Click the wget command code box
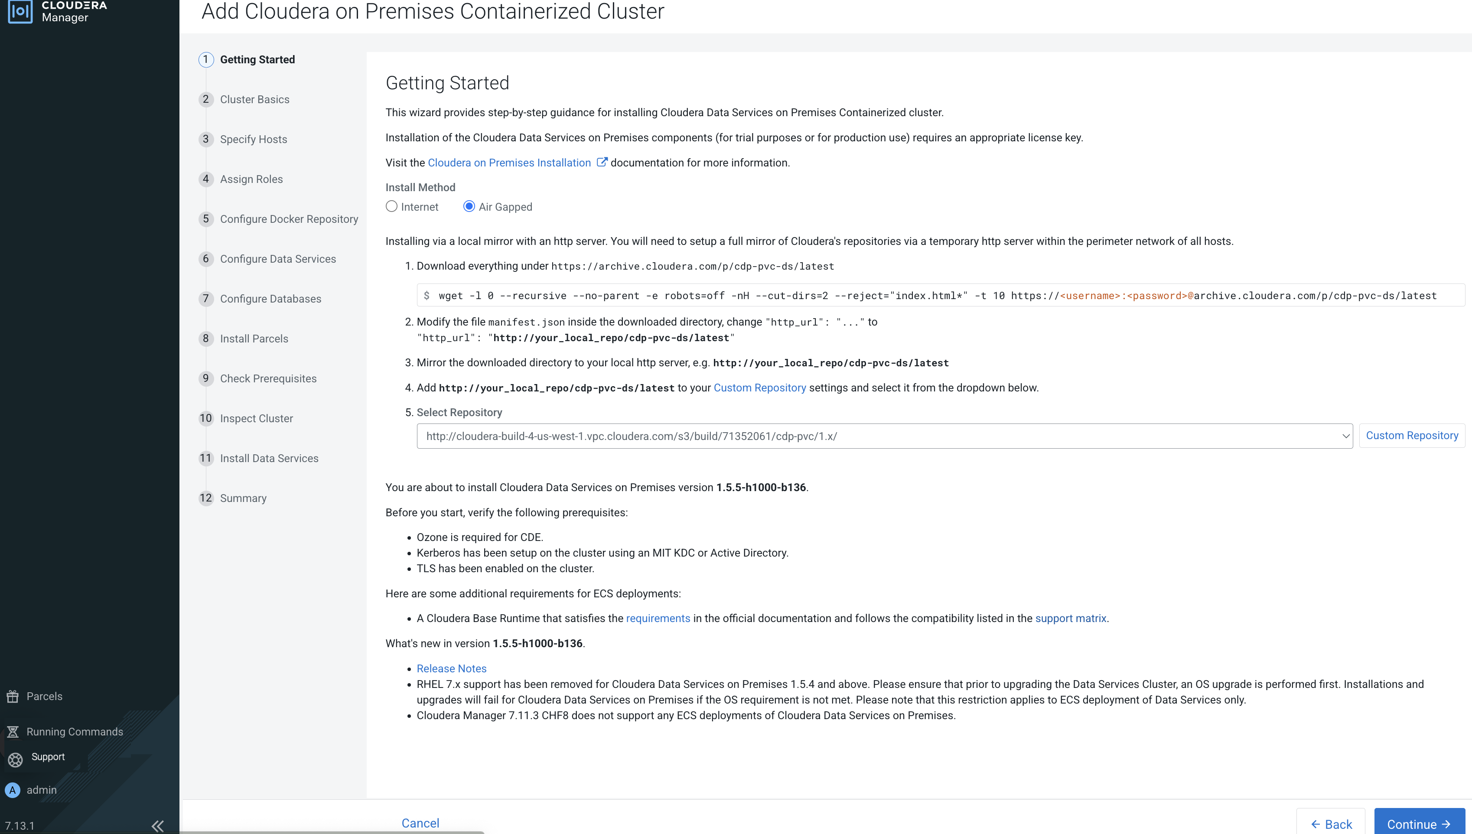This screenshot has height=834, width=1472. (939, 296)
